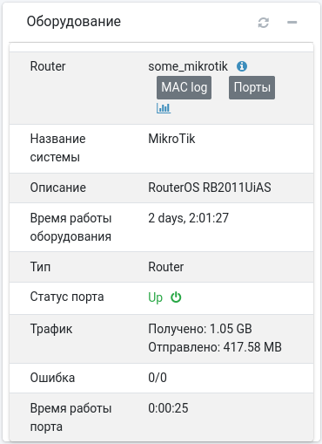322x444 pixels.
Task: Refresh the Оборудование panel
Action: coord(264,23)
